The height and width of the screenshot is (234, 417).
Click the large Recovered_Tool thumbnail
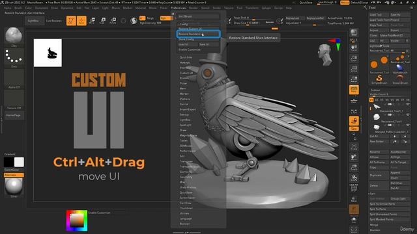click(379, 64)
